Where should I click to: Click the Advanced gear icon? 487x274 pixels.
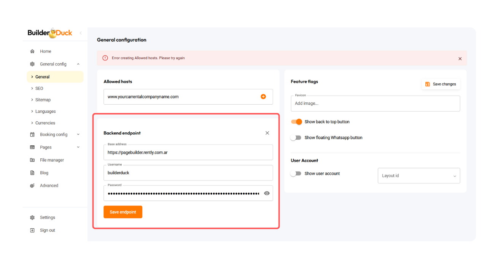point(32,186)
